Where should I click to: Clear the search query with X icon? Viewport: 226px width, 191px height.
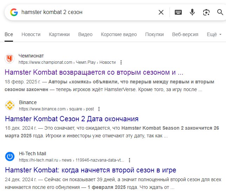point(161,12)
